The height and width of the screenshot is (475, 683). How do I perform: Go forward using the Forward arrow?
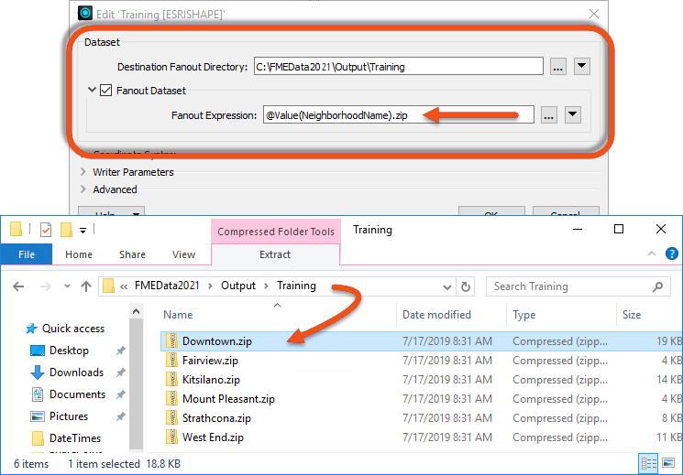pyautogui.click(x=45, y=286)
